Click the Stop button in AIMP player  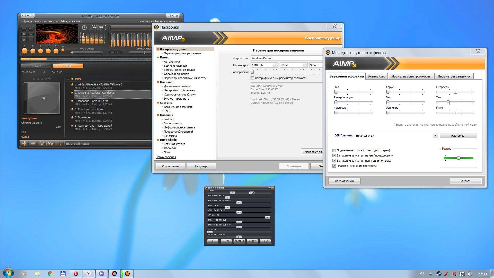click(x=40, y=51)
